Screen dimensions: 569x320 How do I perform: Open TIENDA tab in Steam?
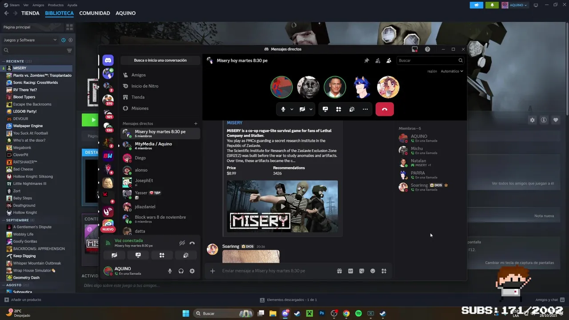[30, 13]
